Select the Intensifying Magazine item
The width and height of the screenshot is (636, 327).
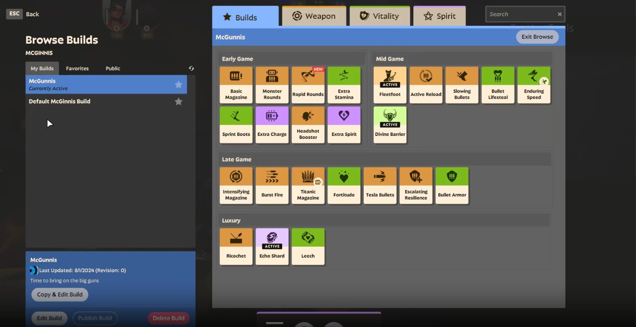236,186
